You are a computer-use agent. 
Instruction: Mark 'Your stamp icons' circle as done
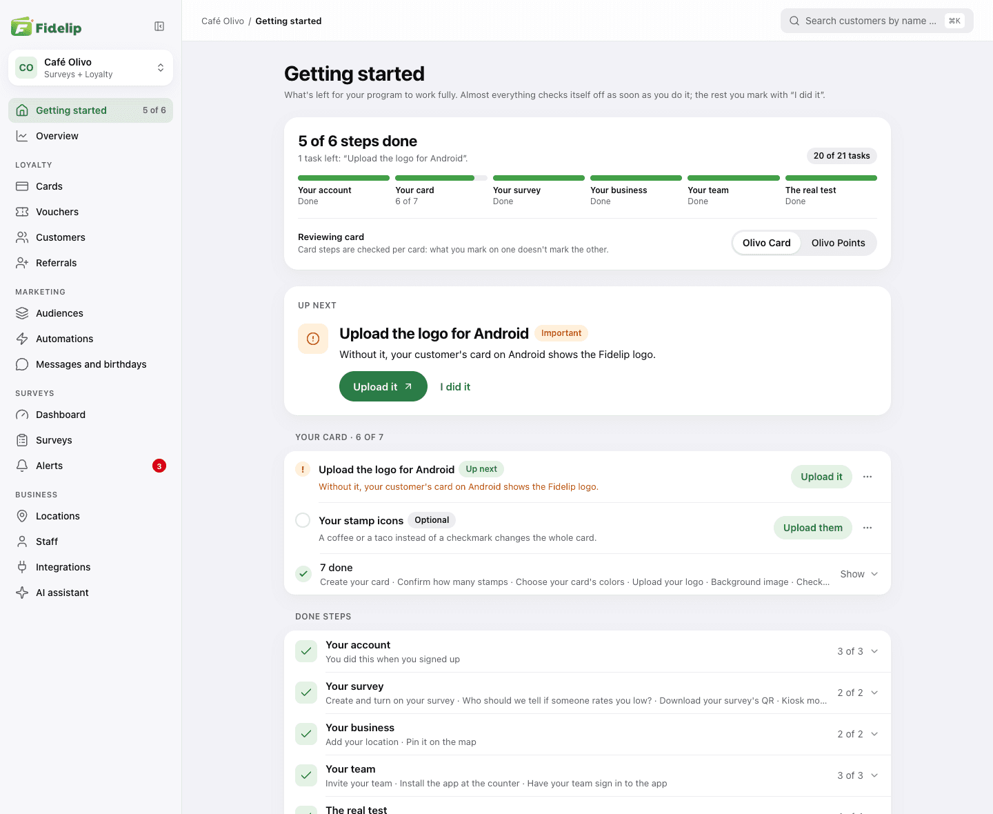click(303, 520)
